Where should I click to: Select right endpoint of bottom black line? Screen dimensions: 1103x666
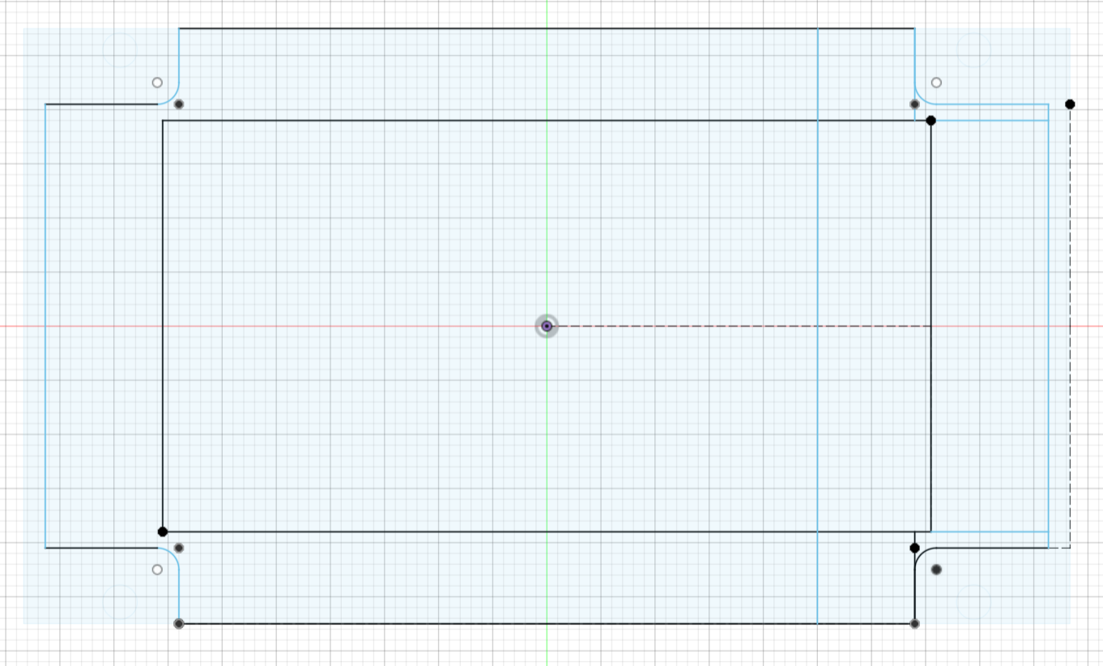pos(914,623)
